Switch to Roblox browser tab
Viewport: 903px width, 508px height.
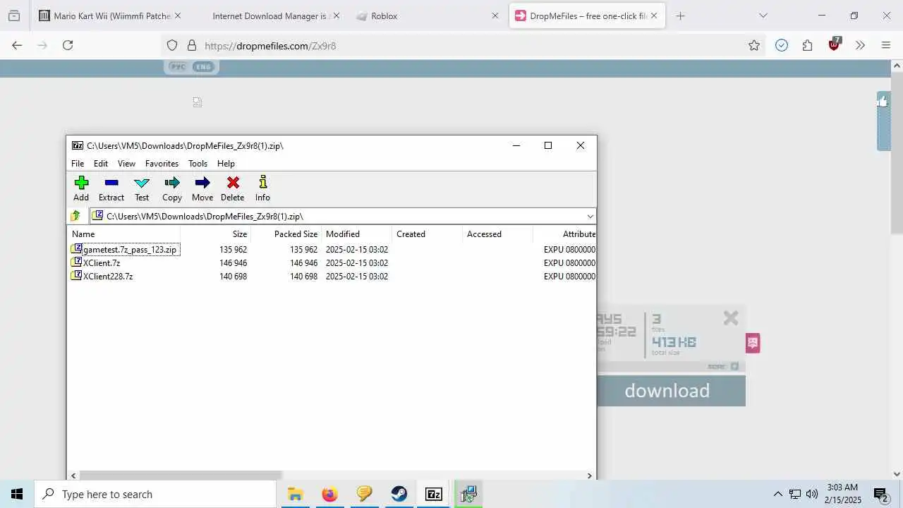coord(428,16)
